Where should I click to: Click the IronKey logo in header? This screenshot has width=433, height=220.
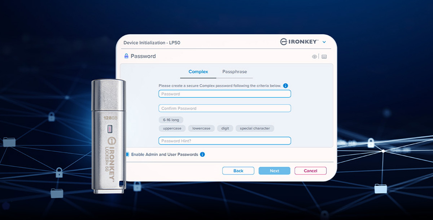click(x=299, y=42)
